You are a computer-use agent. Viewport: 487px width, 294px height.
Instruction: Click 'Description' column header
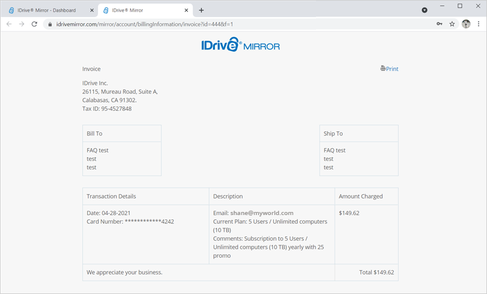[x=228, y=196]
